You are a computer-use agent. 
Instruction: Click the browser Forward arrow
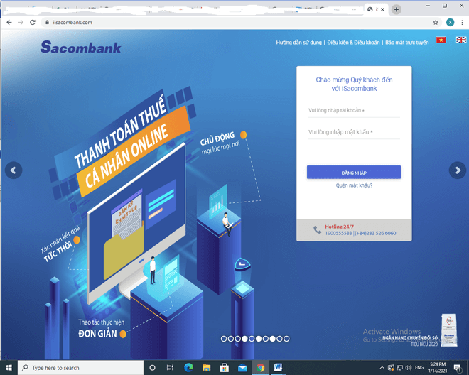(21, 23)
